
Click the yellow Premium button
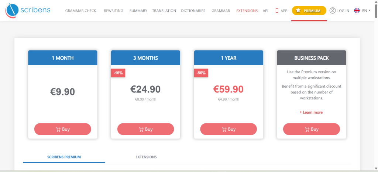[309, 11]
